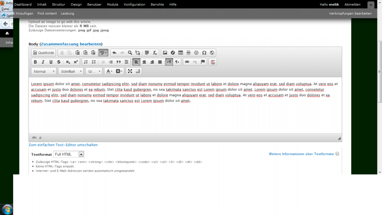This screenshot has width=382, height=215.
Task: Maximize the editor area
Action: (130, 71)
